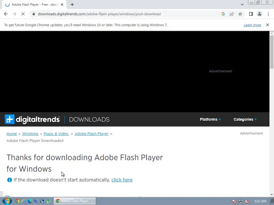Click the forward navigation arrow
The height and width of the screenshot is (205, 274).
[x=14, y=14]
